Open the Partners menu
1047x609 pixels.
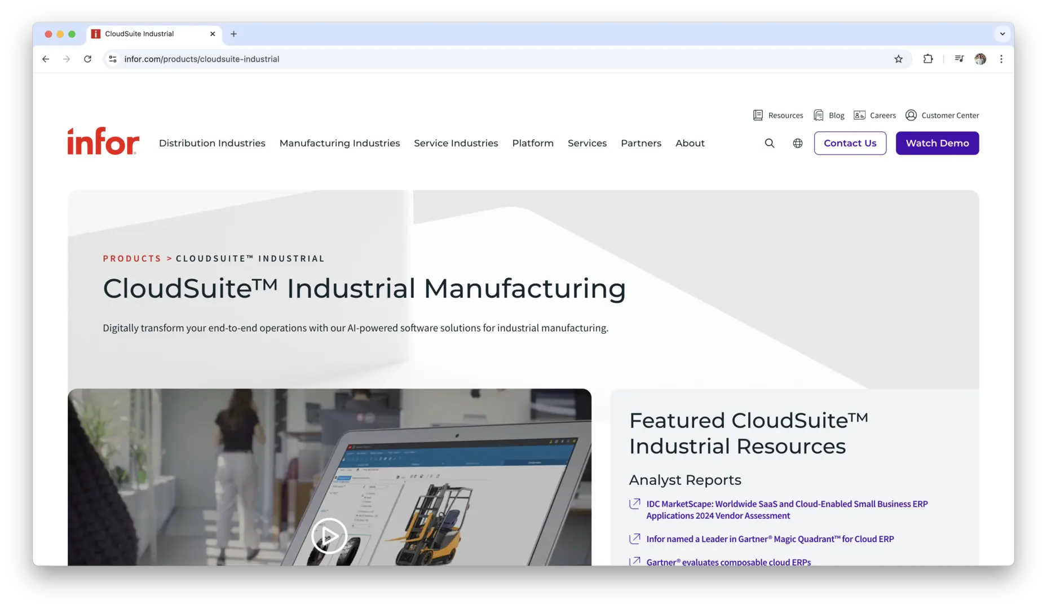point(641,143)
